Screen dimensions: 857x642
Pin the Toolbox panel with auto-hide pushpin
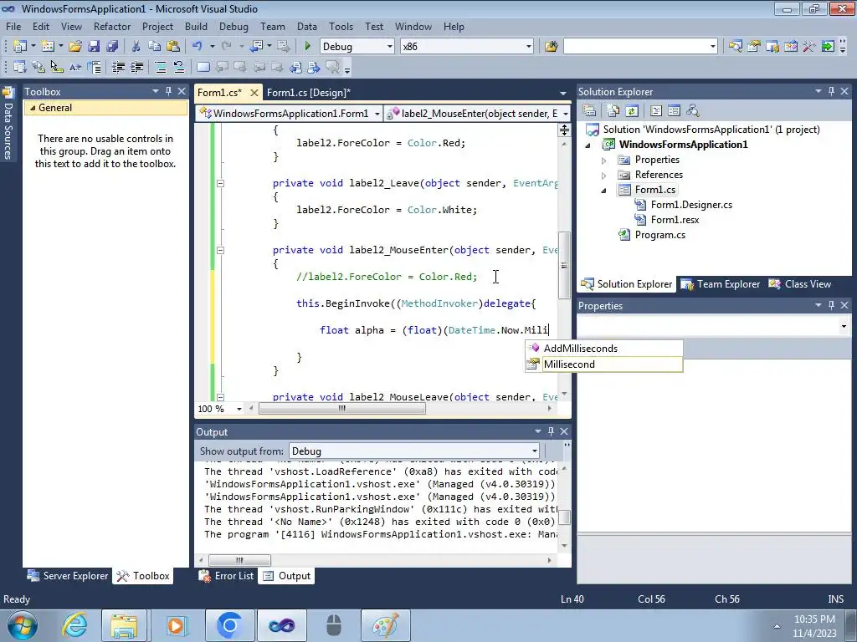(x=168, y=91)
